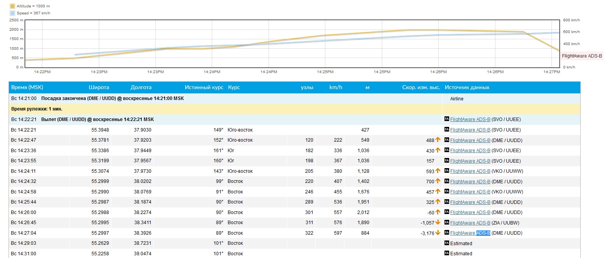Click the FA icon in the 14:24:32 row

[x=447, y=181]
